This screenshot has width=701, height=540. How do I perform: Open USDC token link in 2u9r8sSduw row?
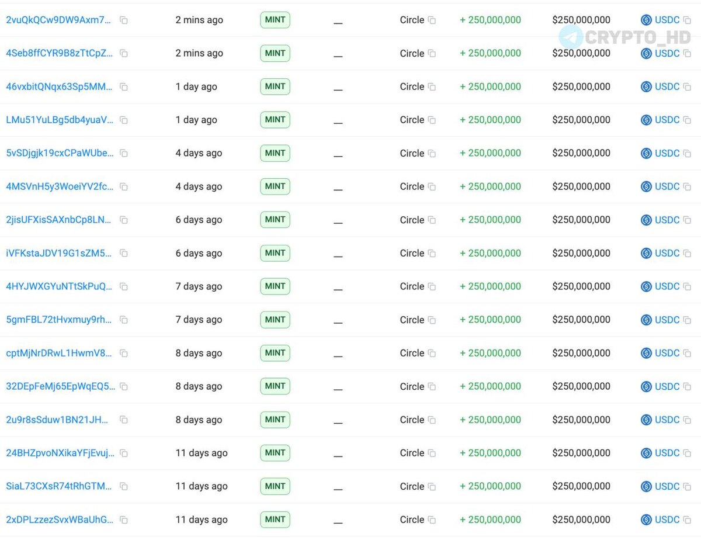coord(667,420)
